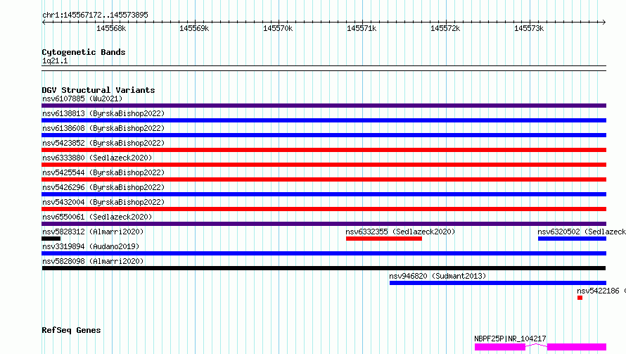The width and height of the screenshot is (626, 354).
Task: Open the nsv946820 (Sudmant2013) label
Action: point(437,276)
